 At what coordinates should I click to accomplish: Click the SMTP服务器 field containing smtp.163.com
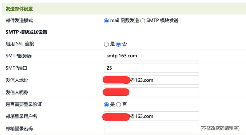tap(151, 56)
